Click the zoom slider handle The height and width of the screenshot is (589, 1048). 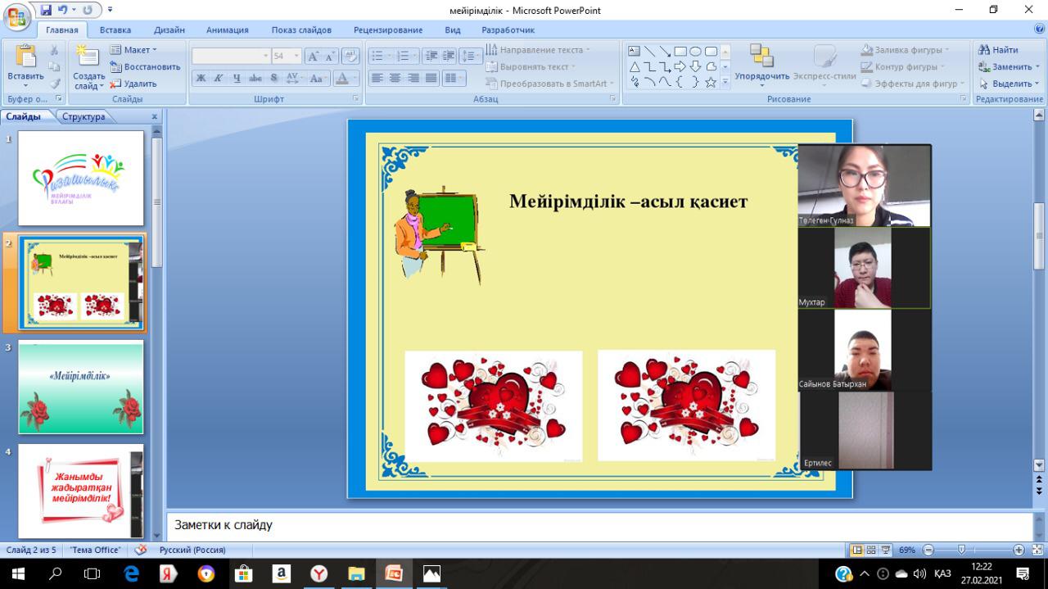pyautogui.click(x=961, y=550)
